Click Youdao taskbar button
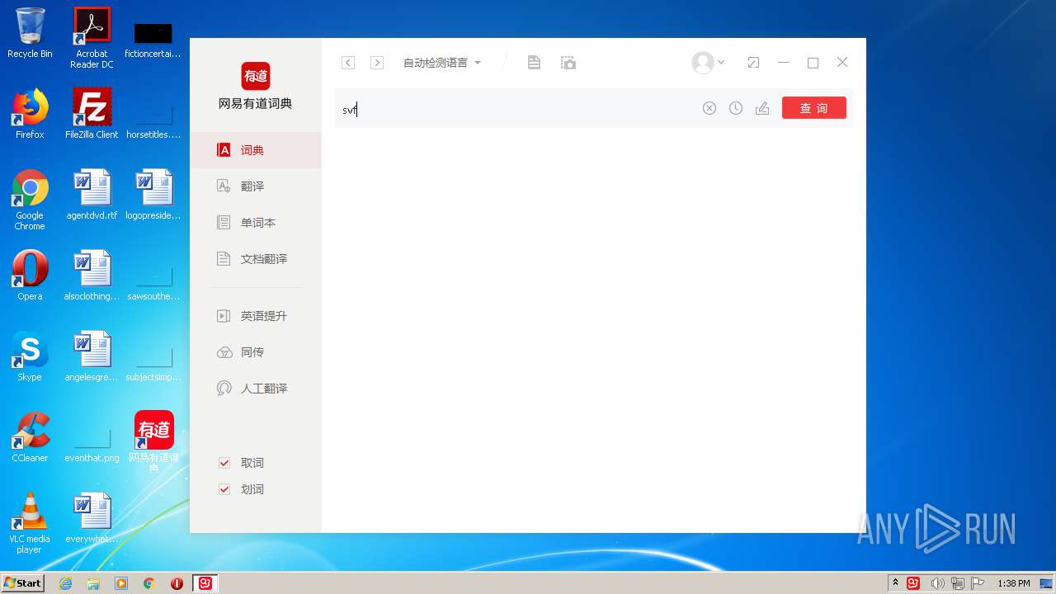Screen dimensions: 1056x594 click(205, 583)
